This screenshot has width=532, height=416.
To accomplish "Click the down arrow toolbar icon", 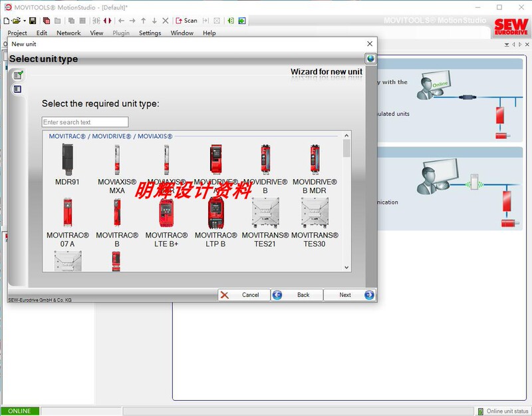I will pyautogui.click(x=154, y=21).
